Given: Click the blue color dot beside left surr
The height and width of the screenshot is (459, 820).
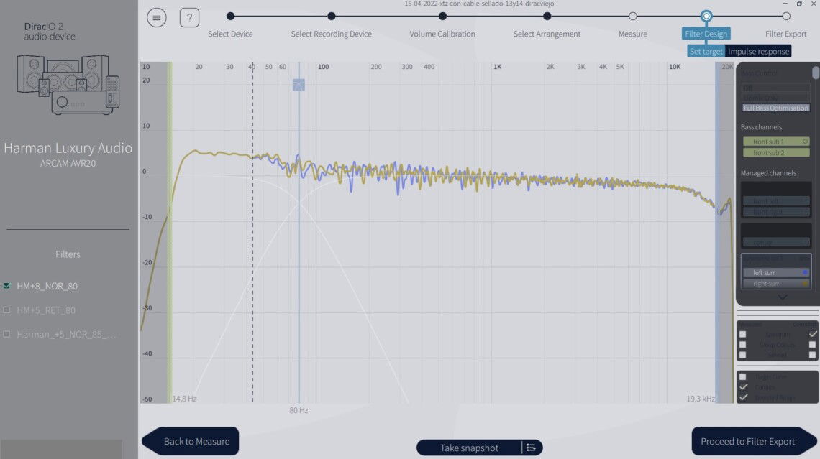Looking at the screenshot, I should coord(806,272).
